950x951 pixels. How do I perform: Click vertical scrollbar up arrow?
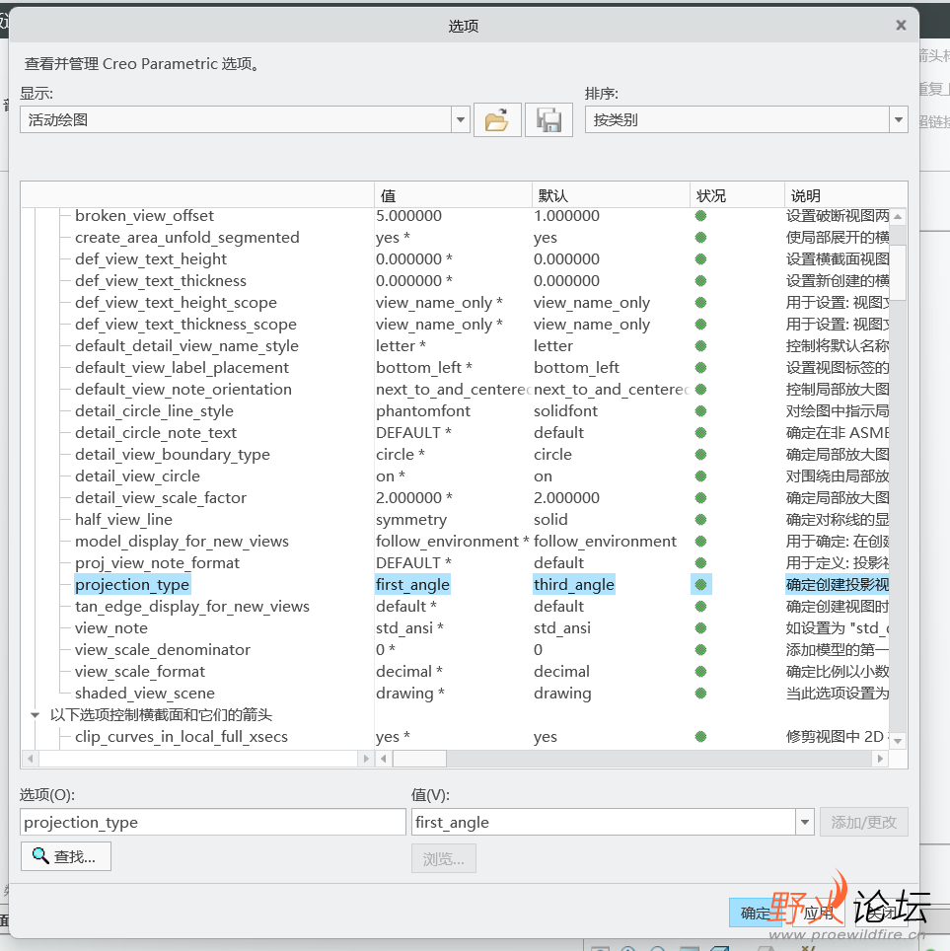click(x=898, y=216)
